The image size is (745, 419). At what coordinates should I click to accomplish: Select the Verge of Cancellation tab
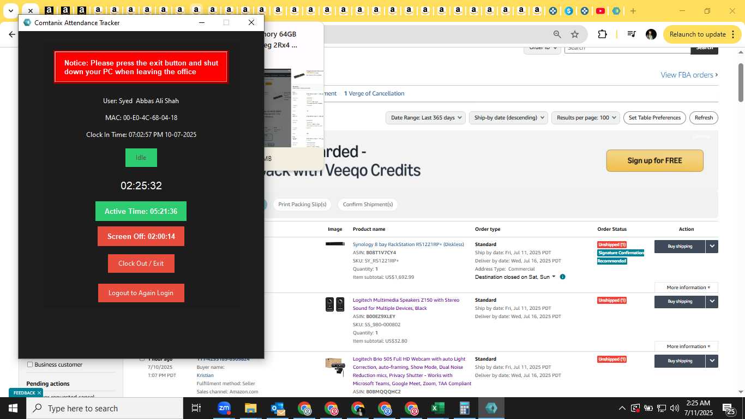[x=374, y=93]
